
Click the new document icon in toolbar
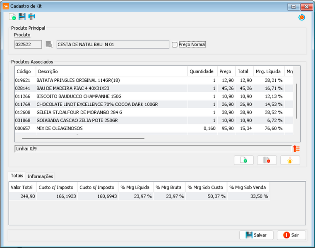[x=12, y=17]
